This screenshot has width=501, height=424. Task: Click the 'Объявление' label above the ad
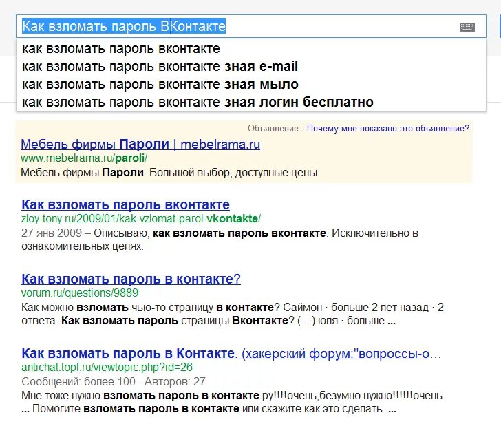273,129
